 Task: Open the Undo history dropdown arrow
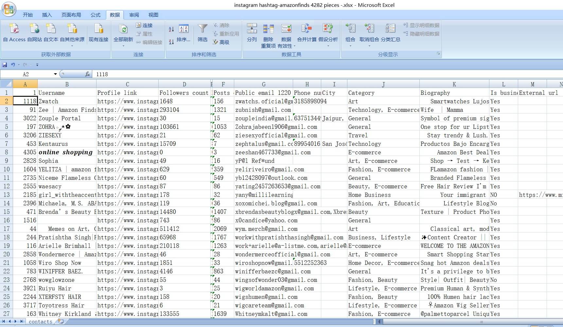coord(19,65)
